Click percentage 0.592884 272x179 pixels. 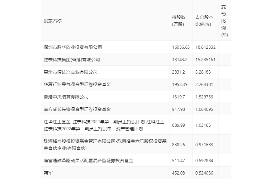click(204, 161)
